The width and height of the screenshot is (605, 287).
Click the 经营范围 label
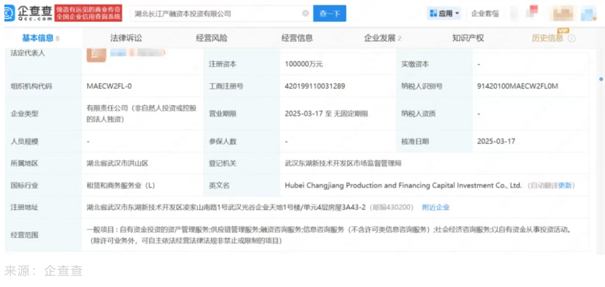[x=25, y=235]
